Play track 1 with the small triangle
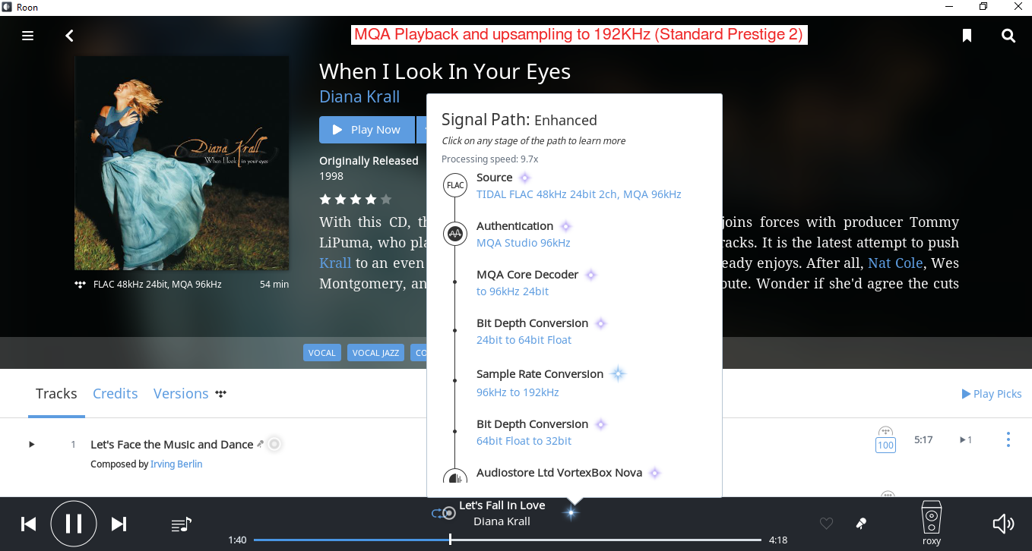Image resolution: width=1032 pixels, height=551 pixels. click(31, 444)
